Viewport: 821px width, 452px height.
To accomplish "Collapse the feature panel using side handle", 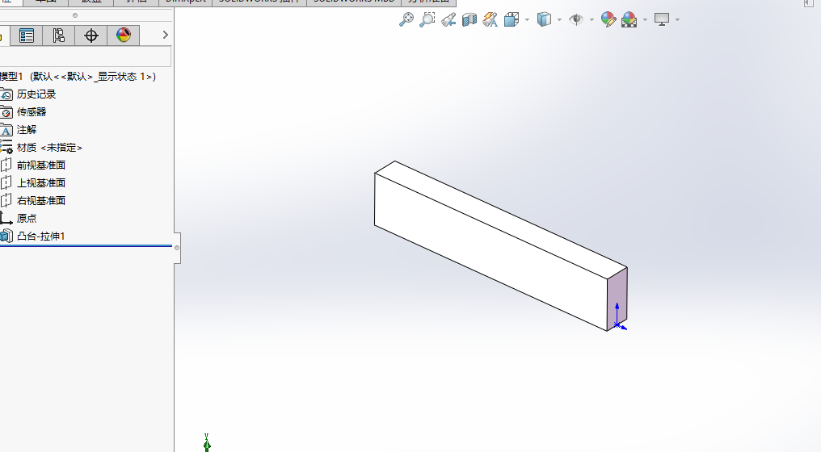I will click(177, 248).
